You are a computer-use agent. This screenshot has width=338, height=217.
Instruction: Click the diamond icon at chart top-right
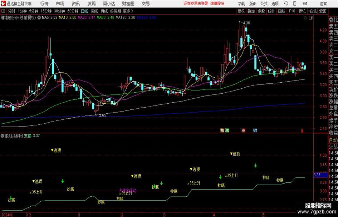tap(305, 18)
